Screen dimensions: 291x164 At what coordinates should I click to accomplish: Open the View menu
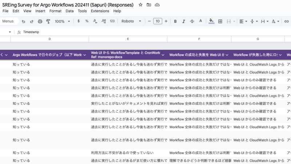point(27,11)
